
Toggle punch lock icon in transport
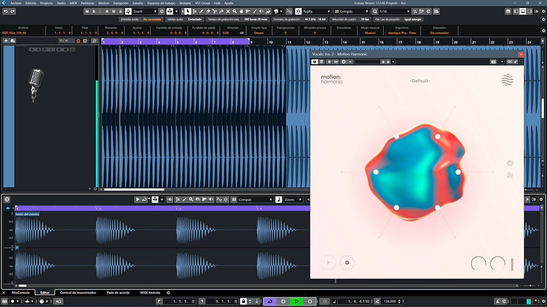point(243,301)
